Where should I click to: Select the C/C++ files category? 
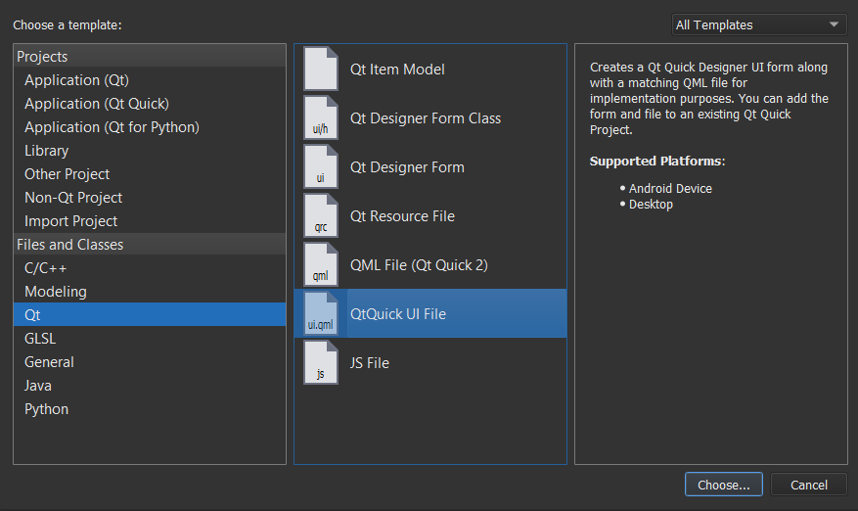click(x=45, y=268)
